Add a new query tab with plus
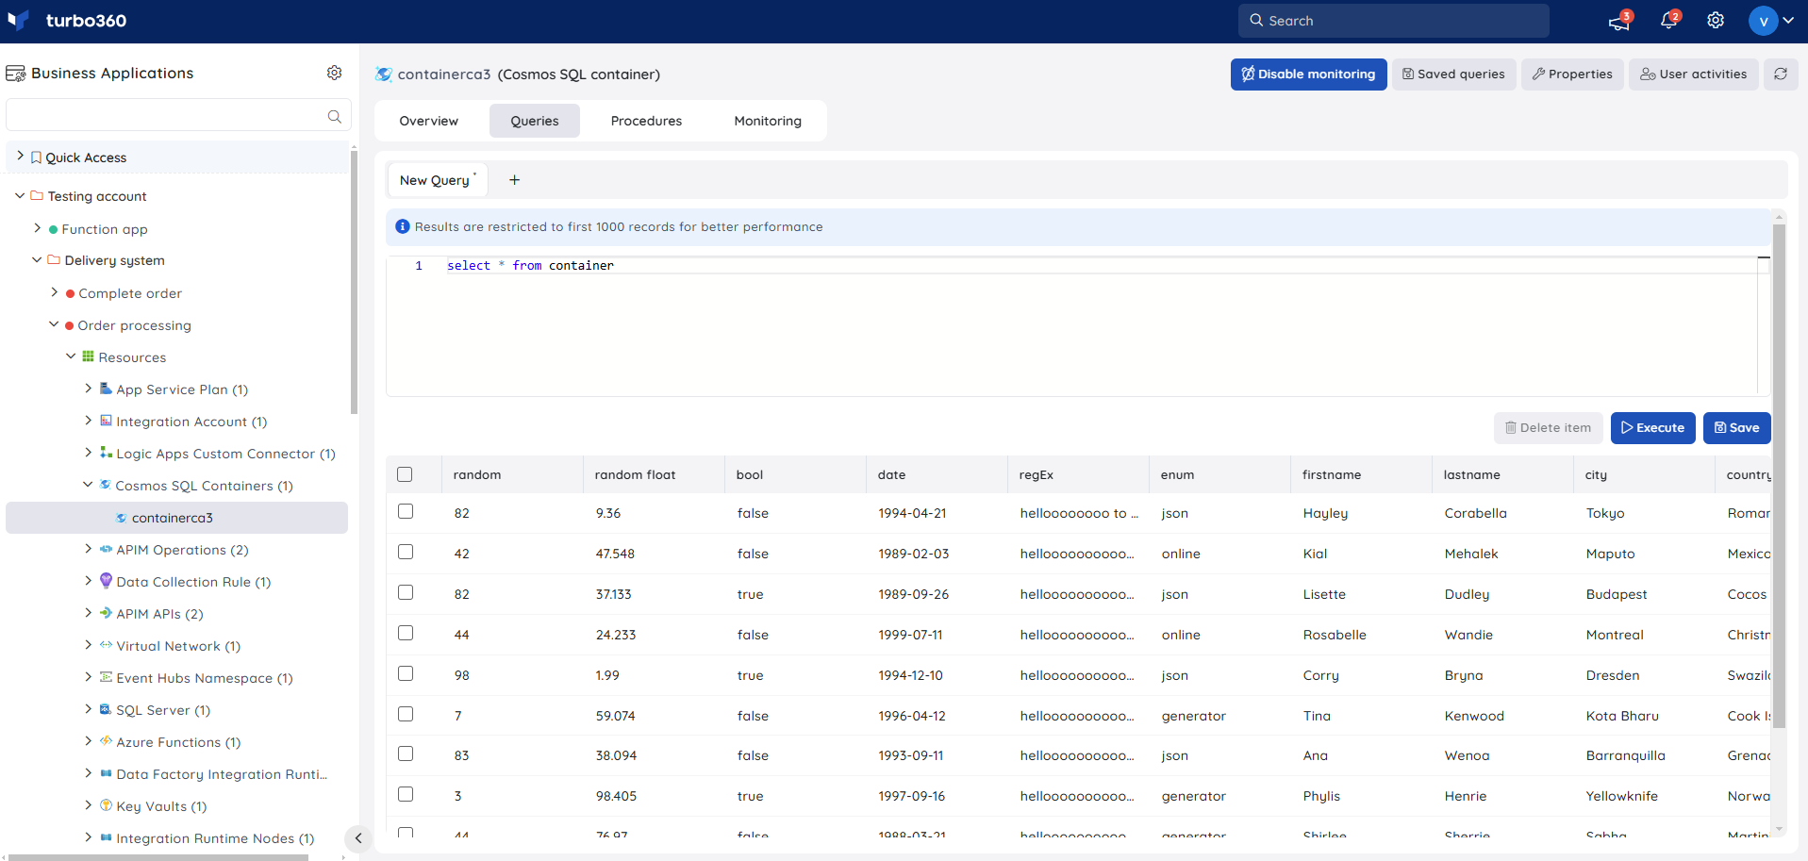This screenshot has width=1808, height=861. click(x=514, y=180)
